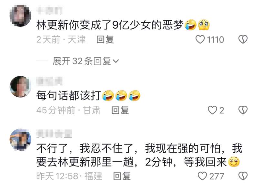Open the third commenter's avatar
Viewport: 258px width, 190px height.
[x=20, y=140]
